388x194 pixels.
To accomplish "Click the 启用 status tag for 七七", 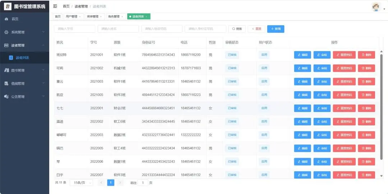I will click(x=264, y=108).
